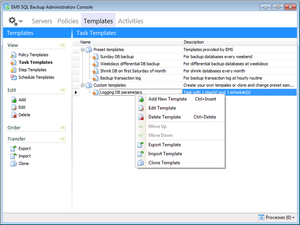Switch to the Servers tab
This screenshot has height=225, width=300.
tap(42, 21)
